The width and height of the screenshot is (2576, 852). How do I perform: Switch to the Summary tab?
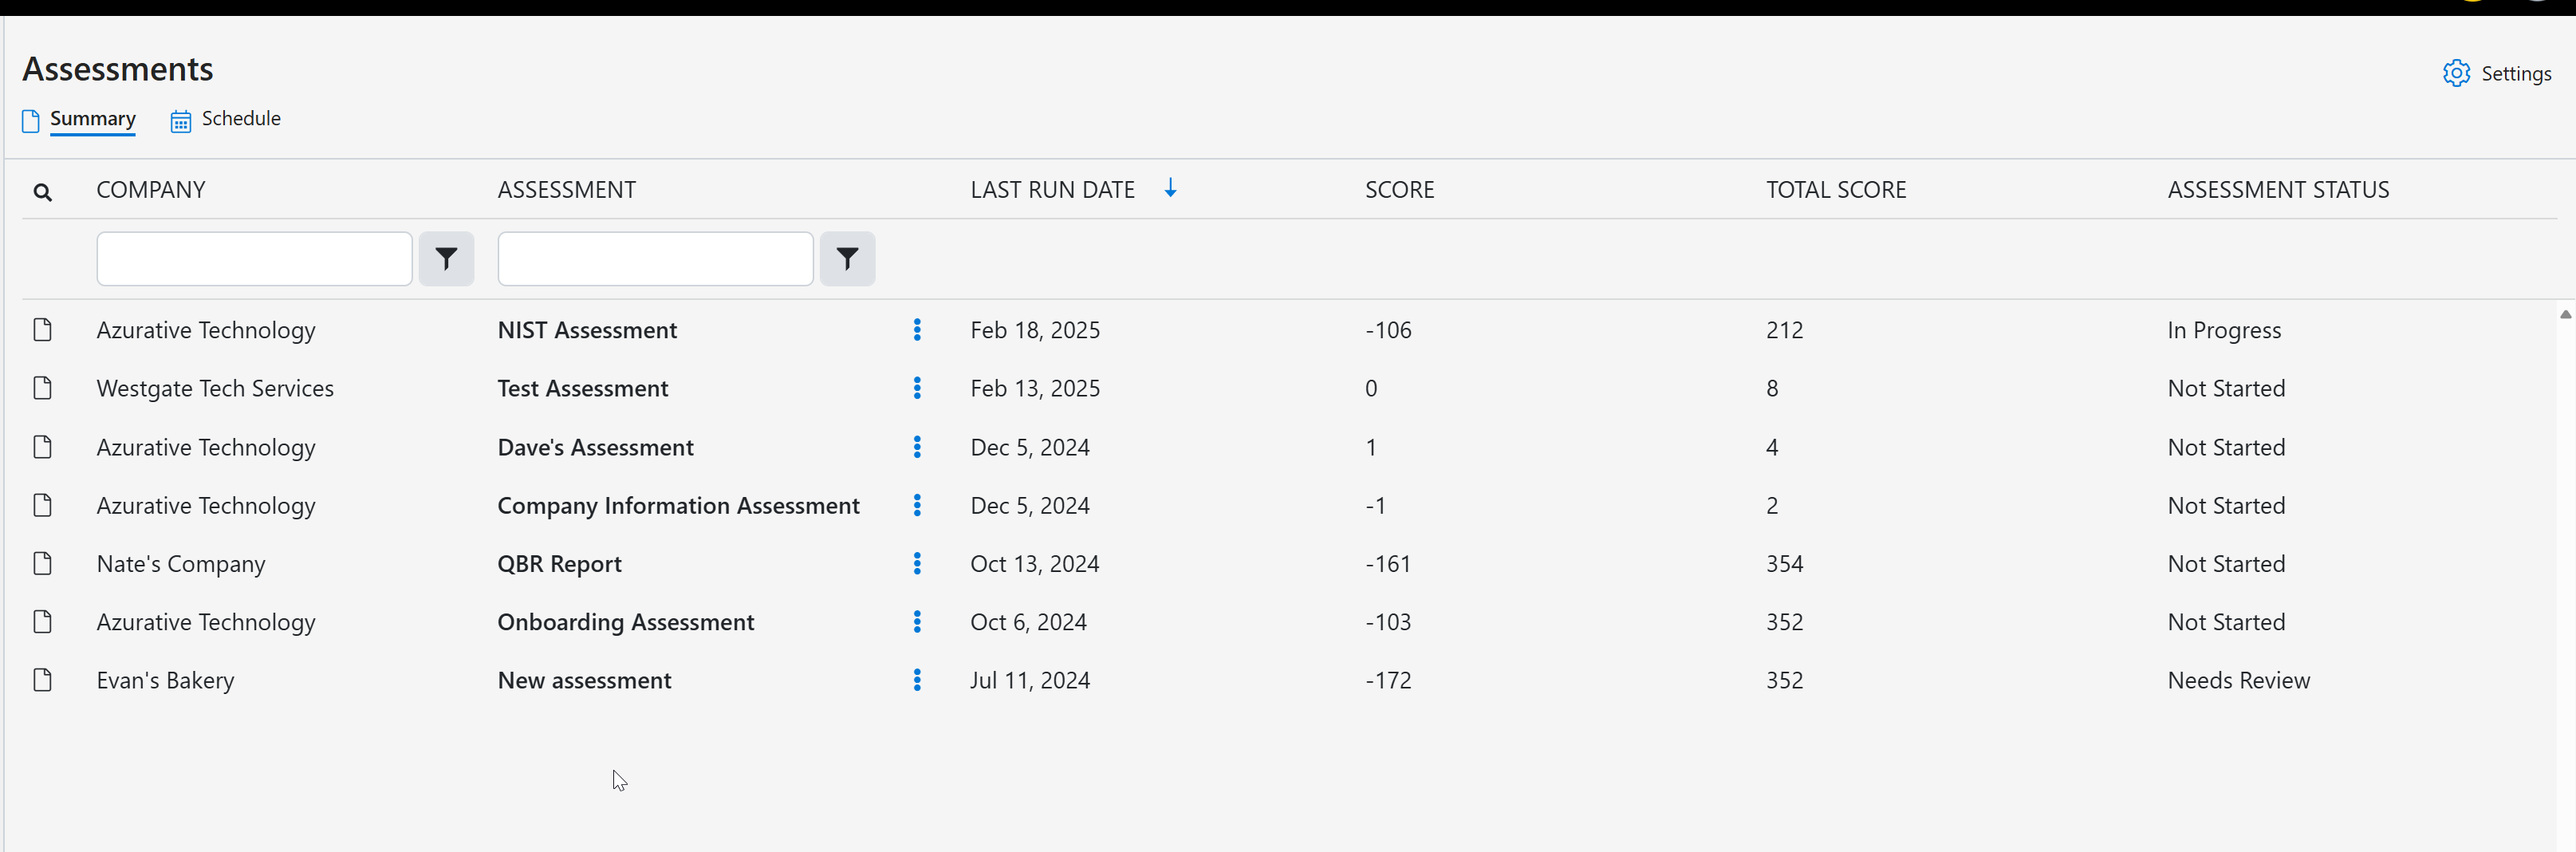[93, 118]
